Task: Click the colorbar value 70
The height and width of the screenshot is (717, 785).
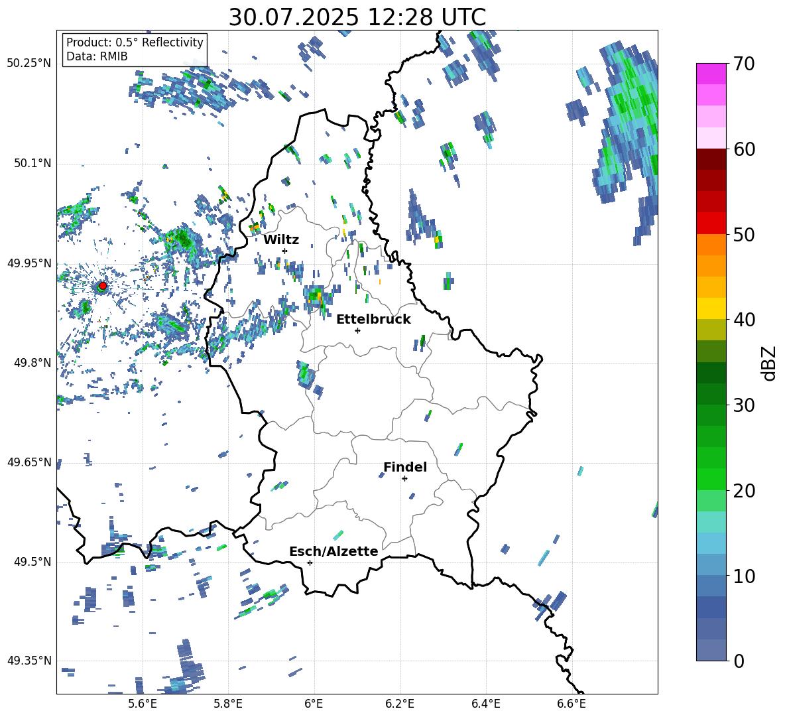Action: pyautogui.click(x=744, y=64)
